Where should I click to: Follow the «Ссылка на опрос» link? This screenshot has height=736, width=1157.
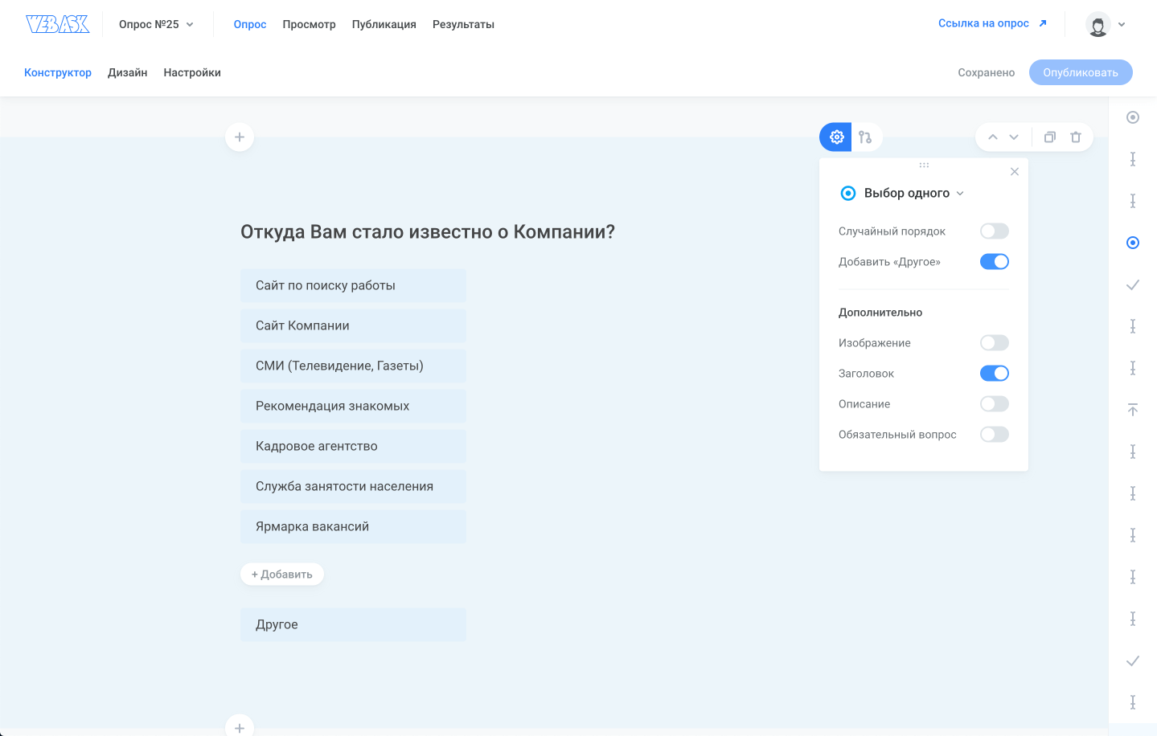991,23
